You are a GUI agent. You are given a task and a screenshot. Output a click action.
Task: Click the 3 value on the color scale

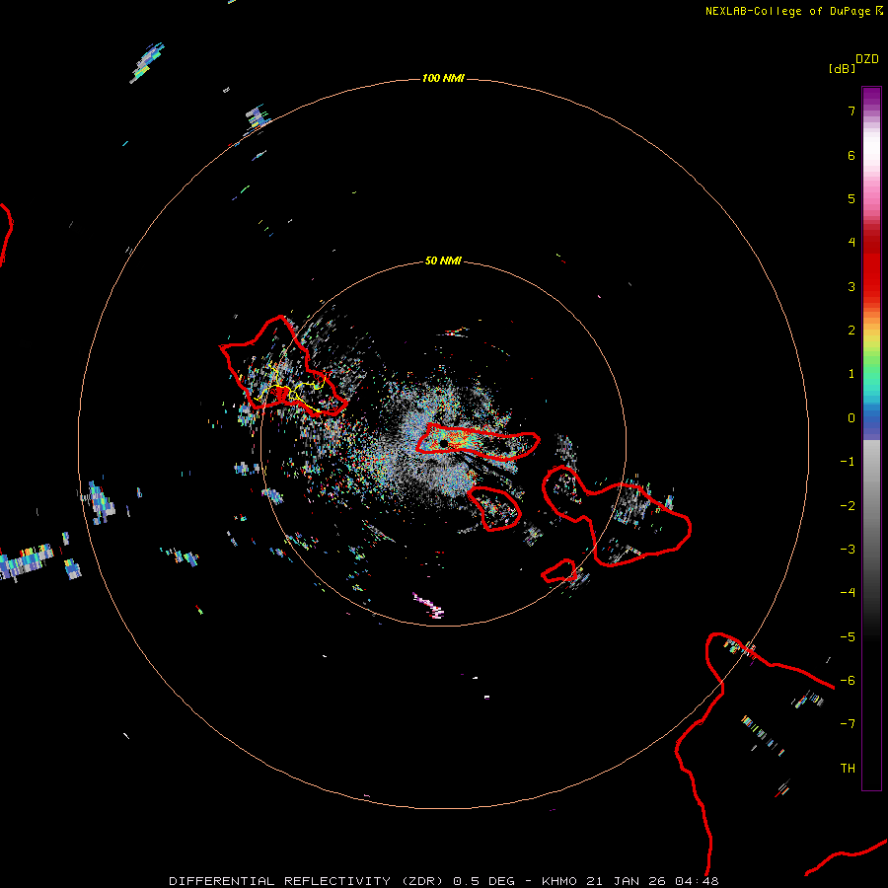click(851, 286)
